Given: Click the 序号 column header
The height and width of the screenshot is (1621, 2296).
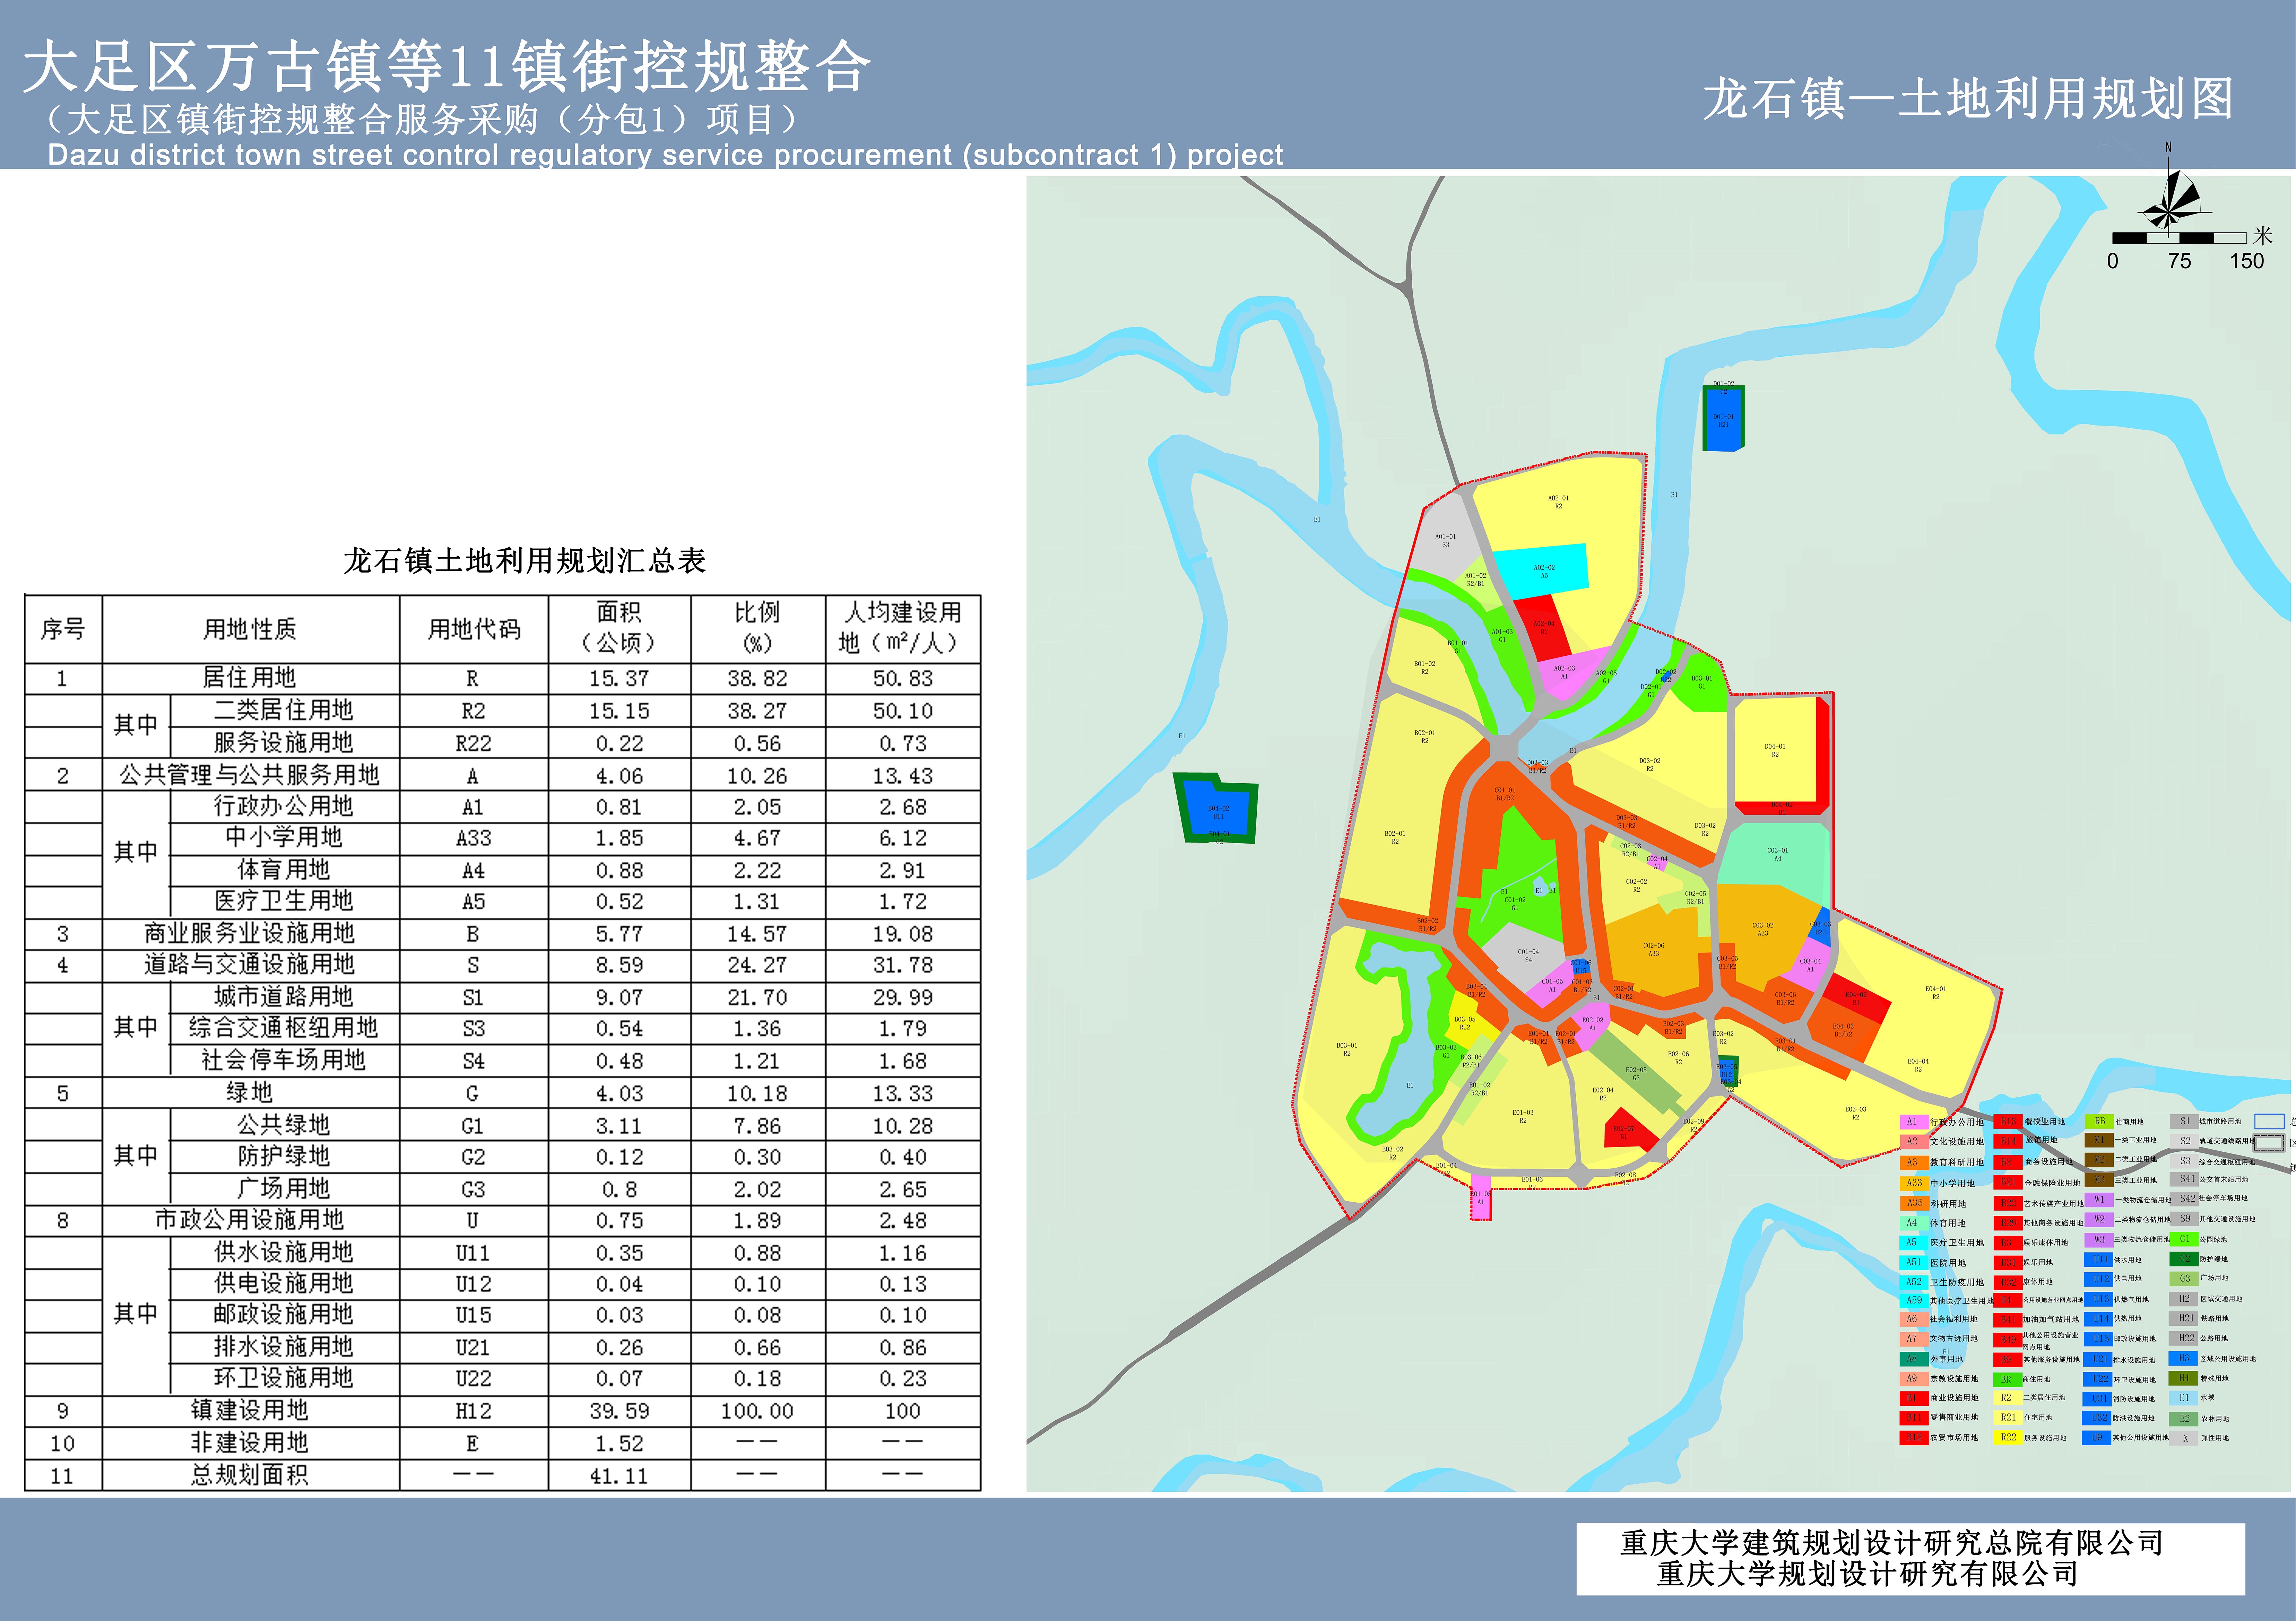Looking at the screenshot, I should [x=63, y=629].
